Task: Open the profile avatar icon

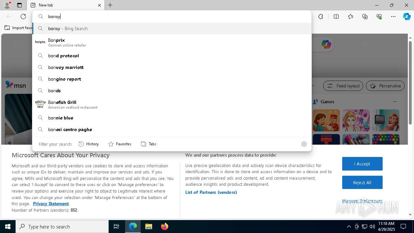Action: tap(7, 5)
